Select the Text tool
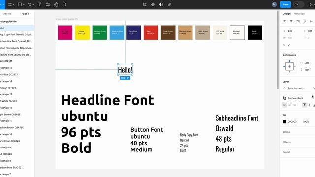The width and height of the screenshot is (315, 177). click(x=39, y=4)
